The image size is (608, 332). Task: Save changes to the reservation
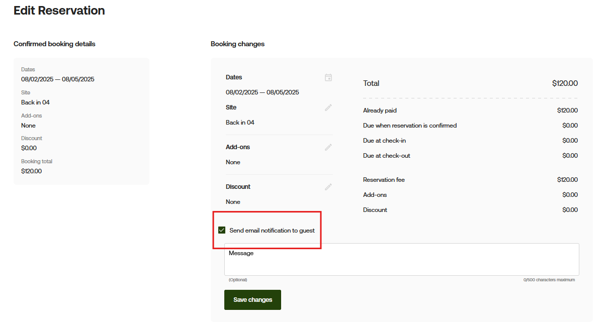coord(252,300)
